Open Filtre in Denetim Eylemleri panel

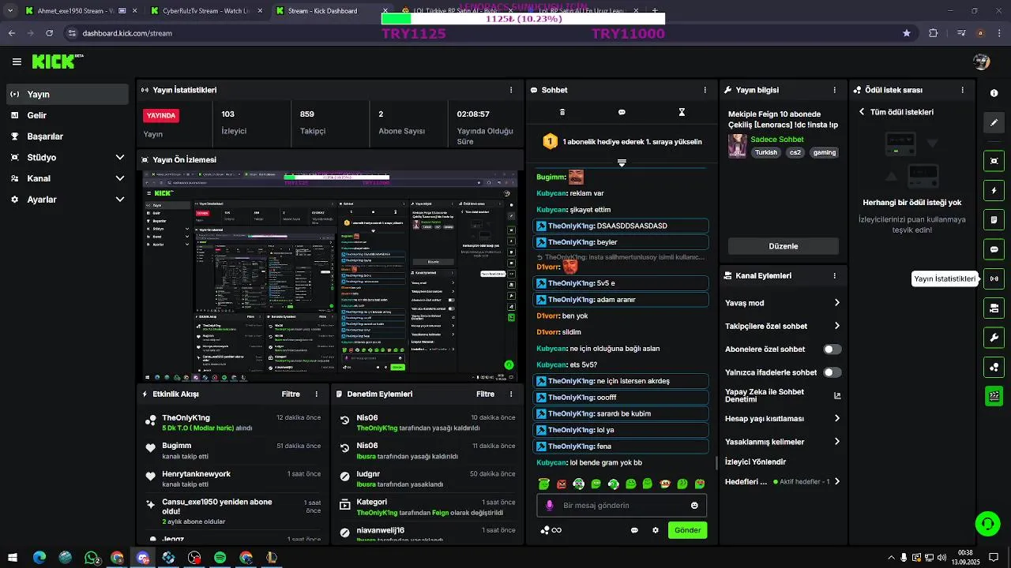(485, 394)
